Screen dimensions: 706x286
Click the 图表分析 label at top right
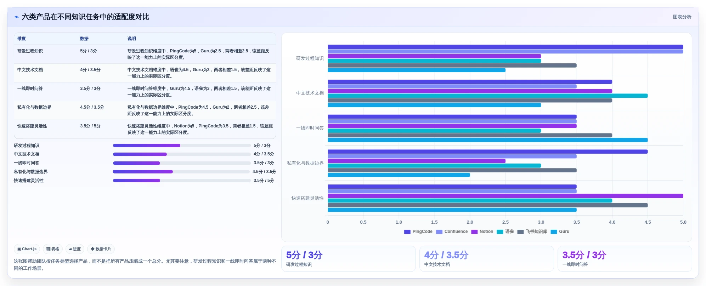coord(682,17)
